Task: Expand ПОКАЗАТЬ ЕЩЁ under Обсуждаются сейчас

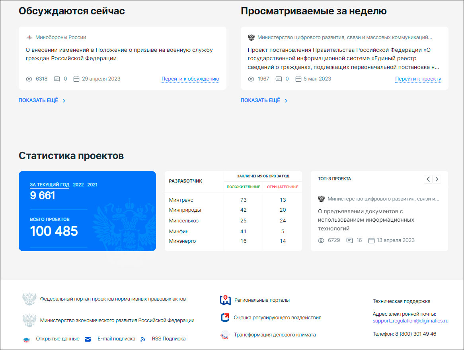Action: point(38,100)
